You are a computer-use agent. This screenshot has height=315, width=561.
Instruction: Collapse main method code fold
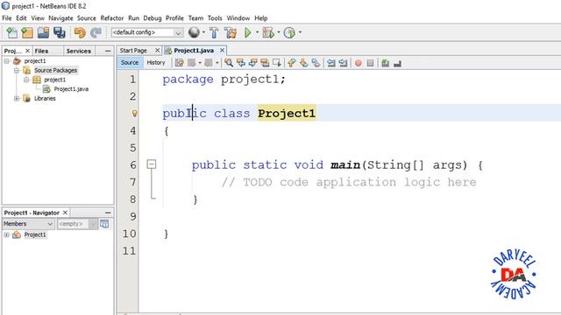point(152,164)
